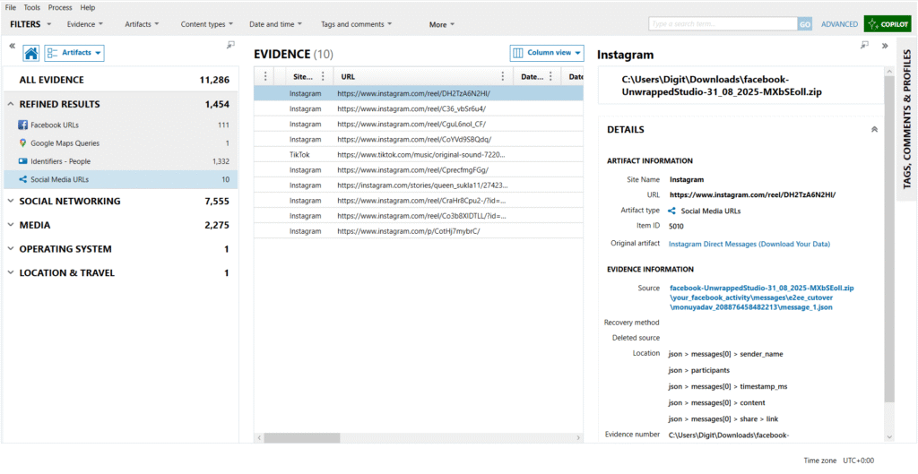The height and width of the screenshot is (474, 918).
Task: Collapse the details pane with double chevron
Action: [885, 47]
